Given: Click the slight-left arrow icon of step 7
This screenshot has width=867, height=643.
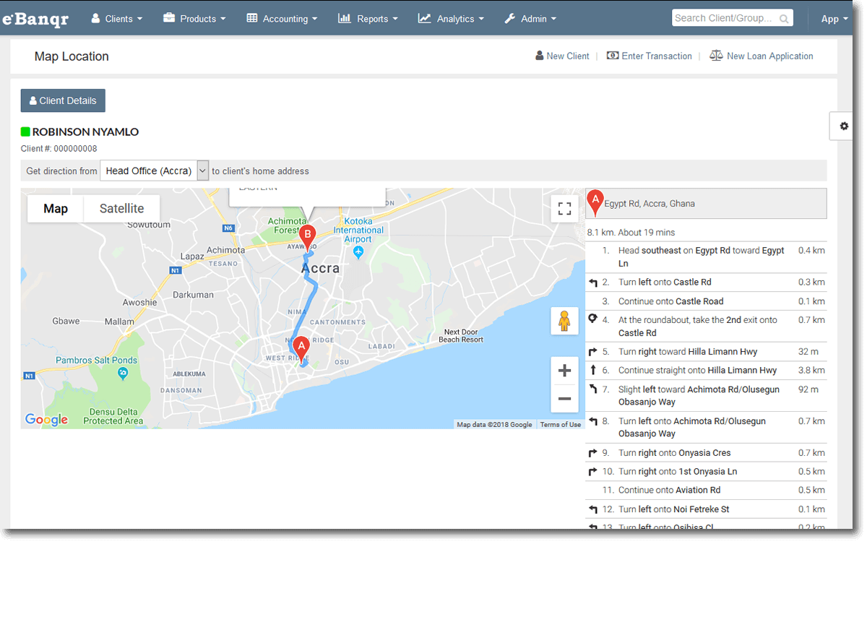Looking at the screenshot, I should (x=593, y=390).
